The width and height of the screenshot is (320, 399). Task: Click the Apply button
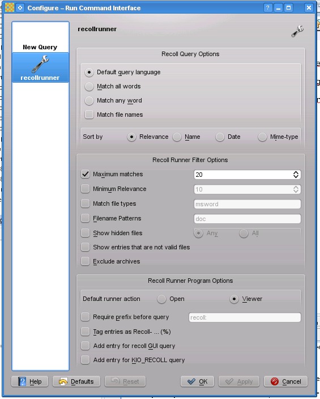pyautogui.click(x=239, y=381)
